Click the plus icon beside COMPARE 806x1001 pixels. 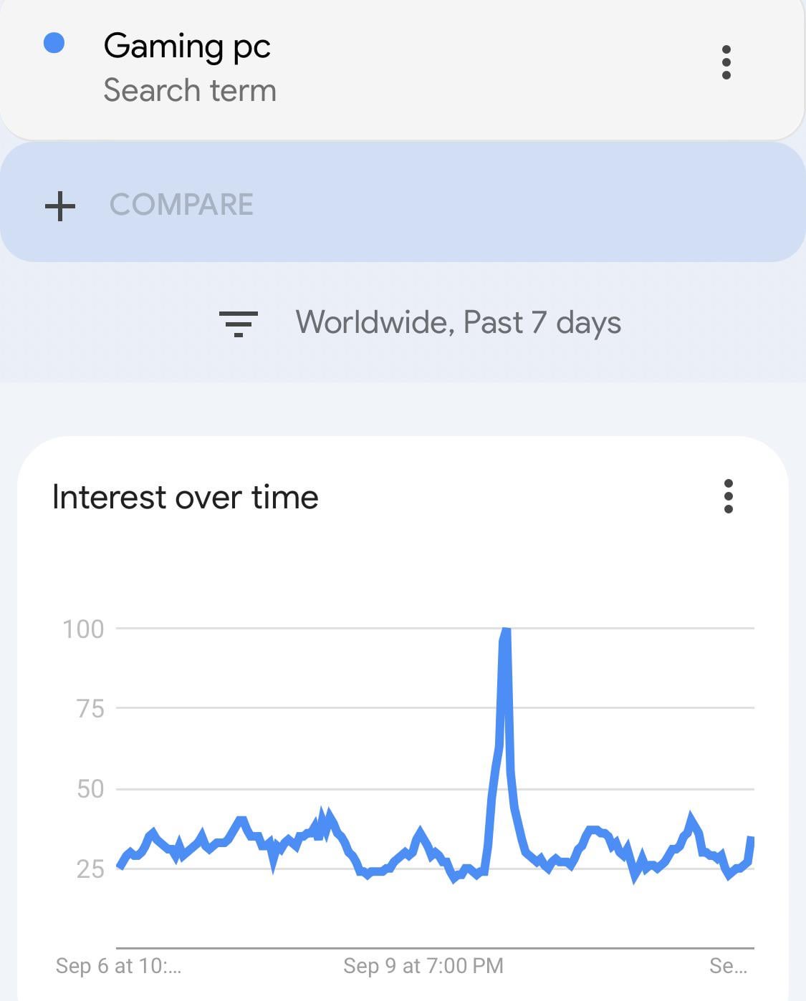tap(60, 205)
